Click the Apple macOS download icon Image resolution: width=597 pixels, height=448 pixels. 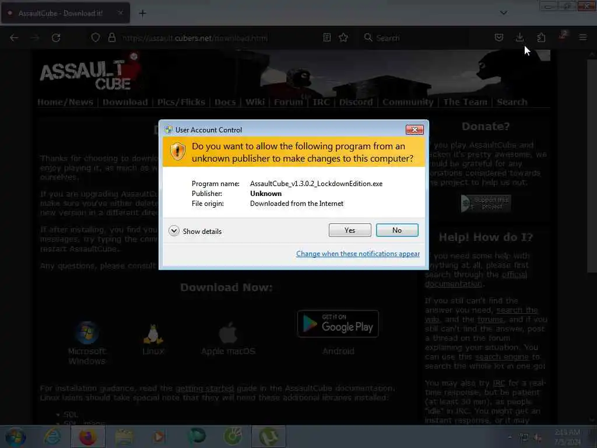click(x=228, y=332)
